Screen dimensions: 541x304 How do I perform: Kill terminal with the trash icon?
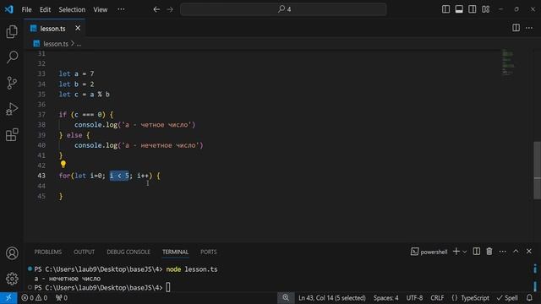click(x=489, y=252)
